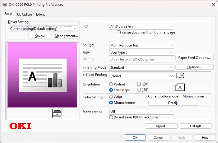Image resolution: width=218 pixels, height=143 pixels.
Task: Restore settings with Default button
Action: point(195,126)
